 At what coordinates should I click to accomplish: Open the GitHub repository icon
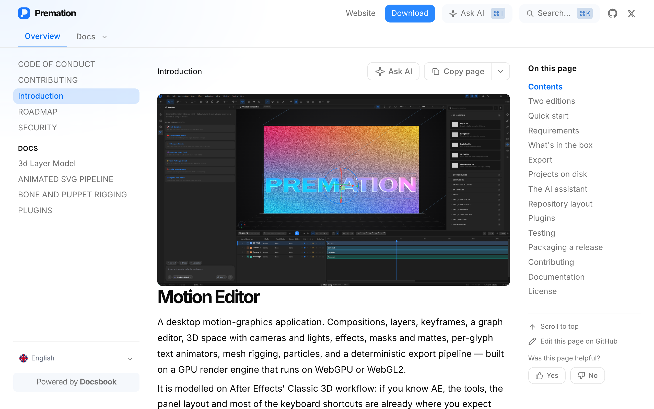(612, 13)
